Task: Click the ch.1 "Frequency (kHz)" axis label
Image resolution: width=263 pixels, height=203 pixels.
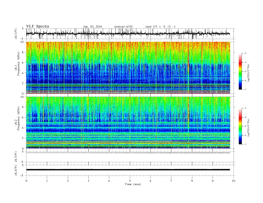Action: click(19, 64)
